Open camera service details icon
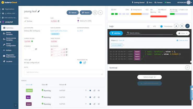 [x=99, y=90]
